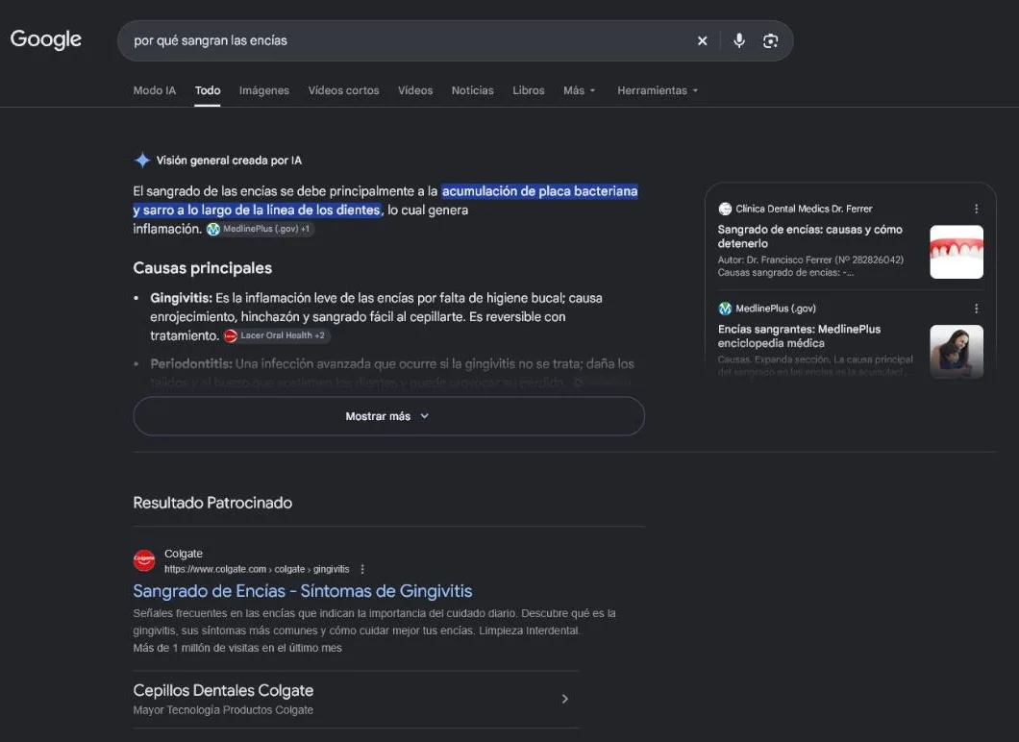Viewport: 1019px width, 742px height.
Task: Click the Colgate URL breadcrumb
Action: [x=257, y=569]
